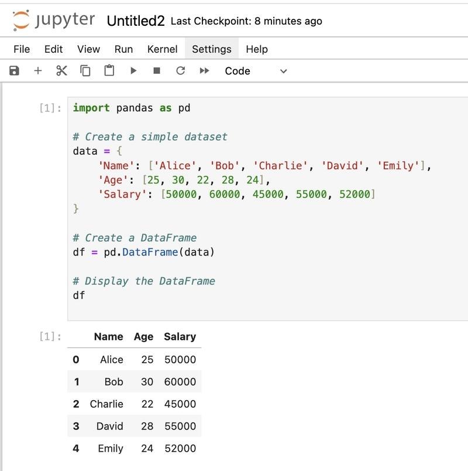Image resolution: width=468 pixels, height=471 pixels.
Task: Click the Bob cell in output table
Action: pyautogui.click(x=113, y=382)
